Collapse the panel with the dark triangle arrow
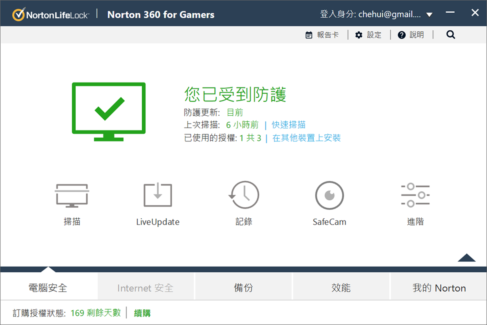The height and width of the screenshot is (325, 487). (x=467, y=258)
